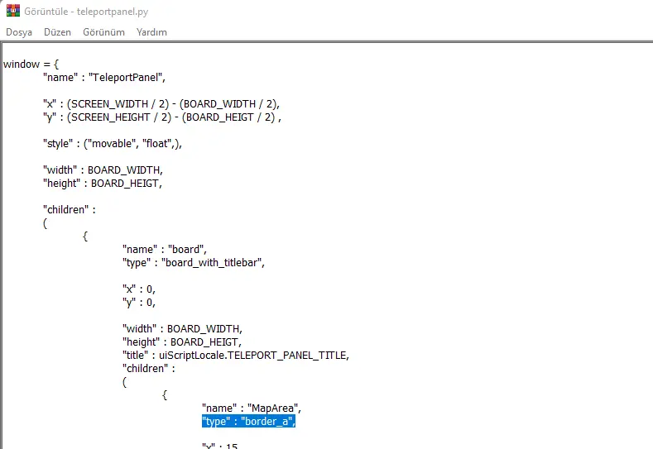Place cursor on "name" : "TeleportPanel" line
The height and width of the screenshot is (449, 653).
(x=104, y=78)
